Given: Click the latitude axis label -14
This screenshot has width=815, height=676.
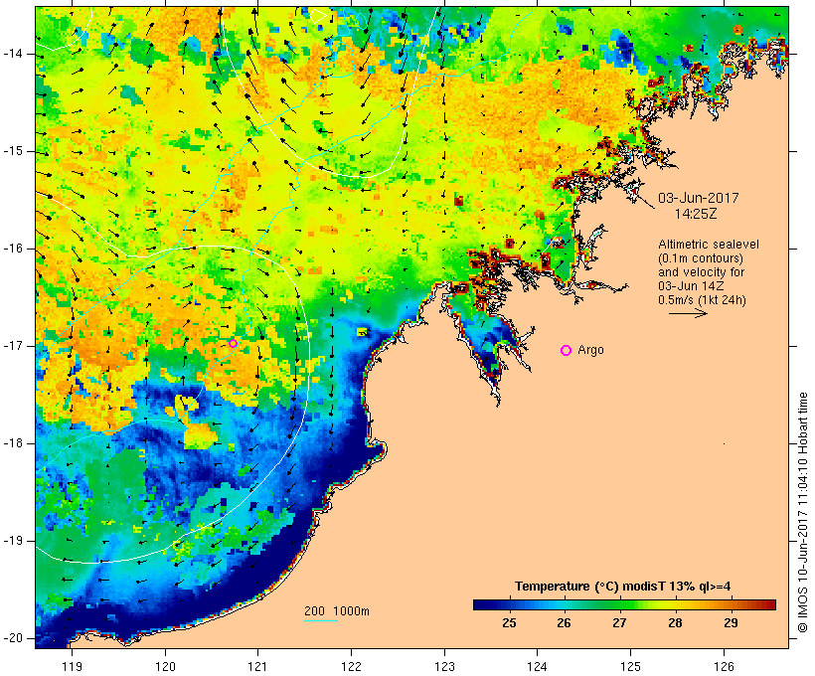Looking at the screenshot, I should tap(13, 54).
